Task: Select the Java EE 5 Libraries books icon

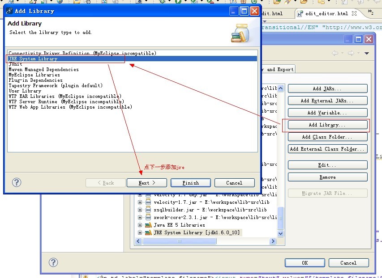Action: click(148, 225)
